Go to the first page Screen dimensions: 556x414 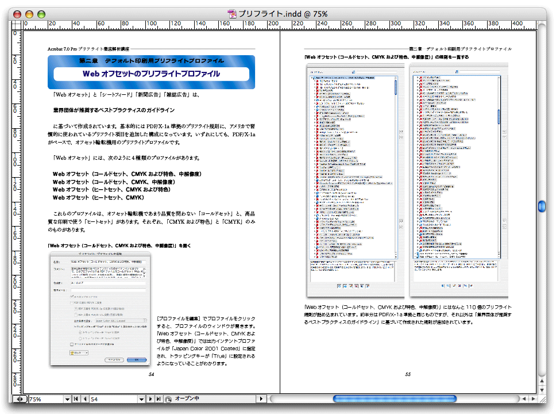(x=76, y=399)
